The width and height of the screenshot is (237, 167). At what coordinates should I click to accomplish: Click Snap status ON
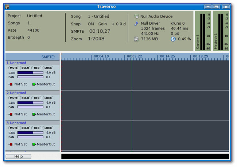(91, 24)
